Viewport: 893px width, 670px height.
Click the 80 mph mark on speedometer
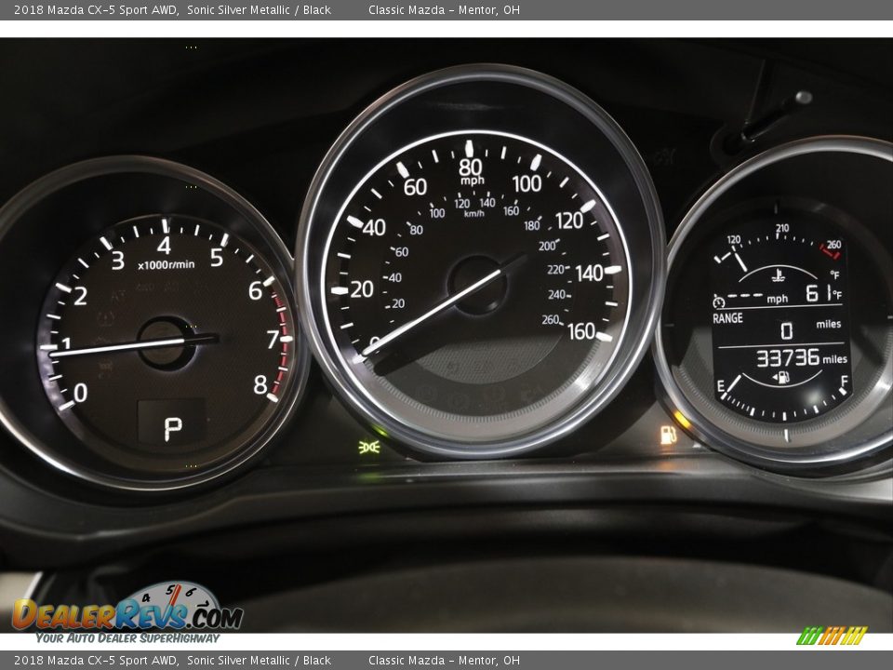tap(471, 168)
